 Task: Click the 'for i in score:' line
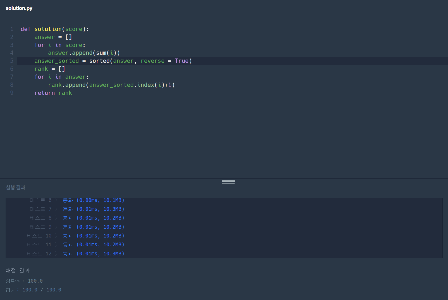pos(60,45)
